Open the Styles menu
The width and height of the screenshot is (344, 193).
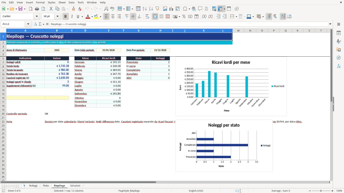(52, 2)
